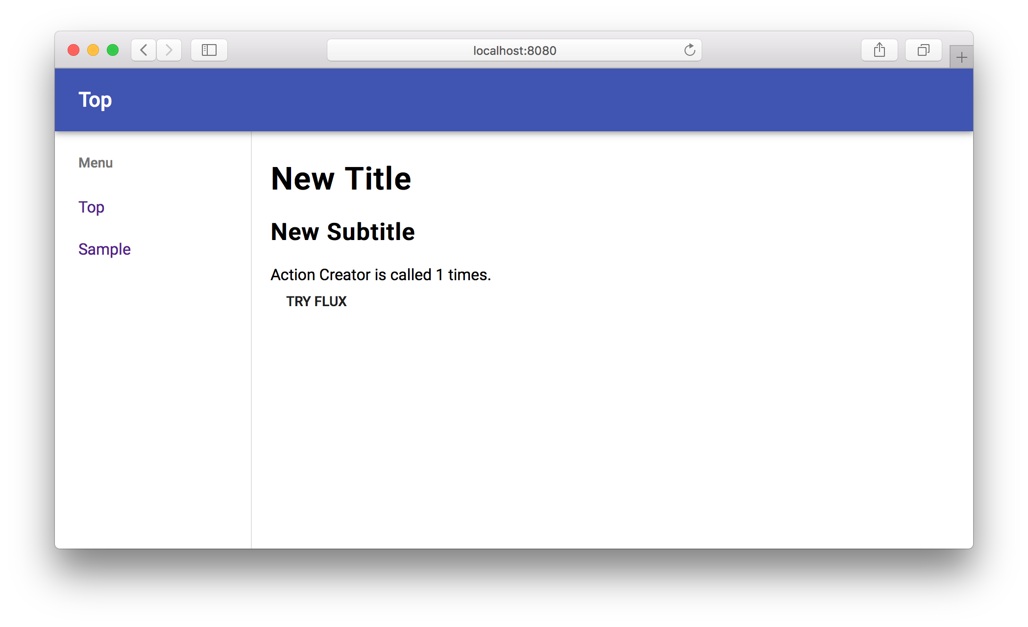Click the forward navigation arrow icon
This screenshot has height=627, width=1028.
click(169, 49)
